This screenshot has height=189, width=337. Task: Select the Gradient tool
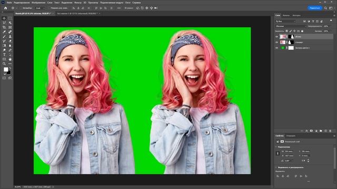click(x=4, y=46)
